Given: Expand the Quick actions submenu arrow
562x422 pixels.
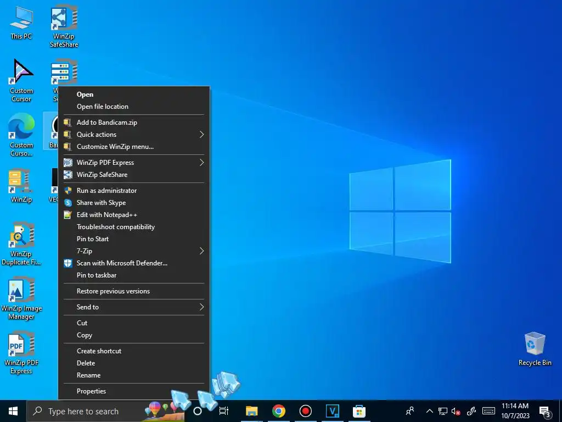Looking at the screenshot, I should point(201,135).
